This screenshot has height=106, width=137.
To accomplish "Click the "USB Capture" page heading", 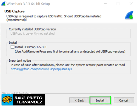I will [15, 11].
